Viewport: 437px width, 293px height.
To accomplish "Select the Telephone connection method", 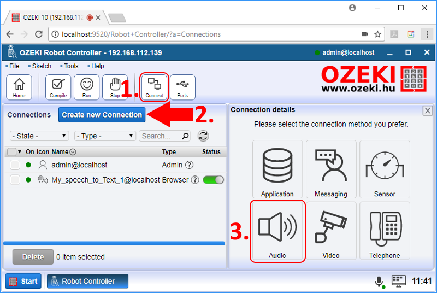I will tap(385, 231).
